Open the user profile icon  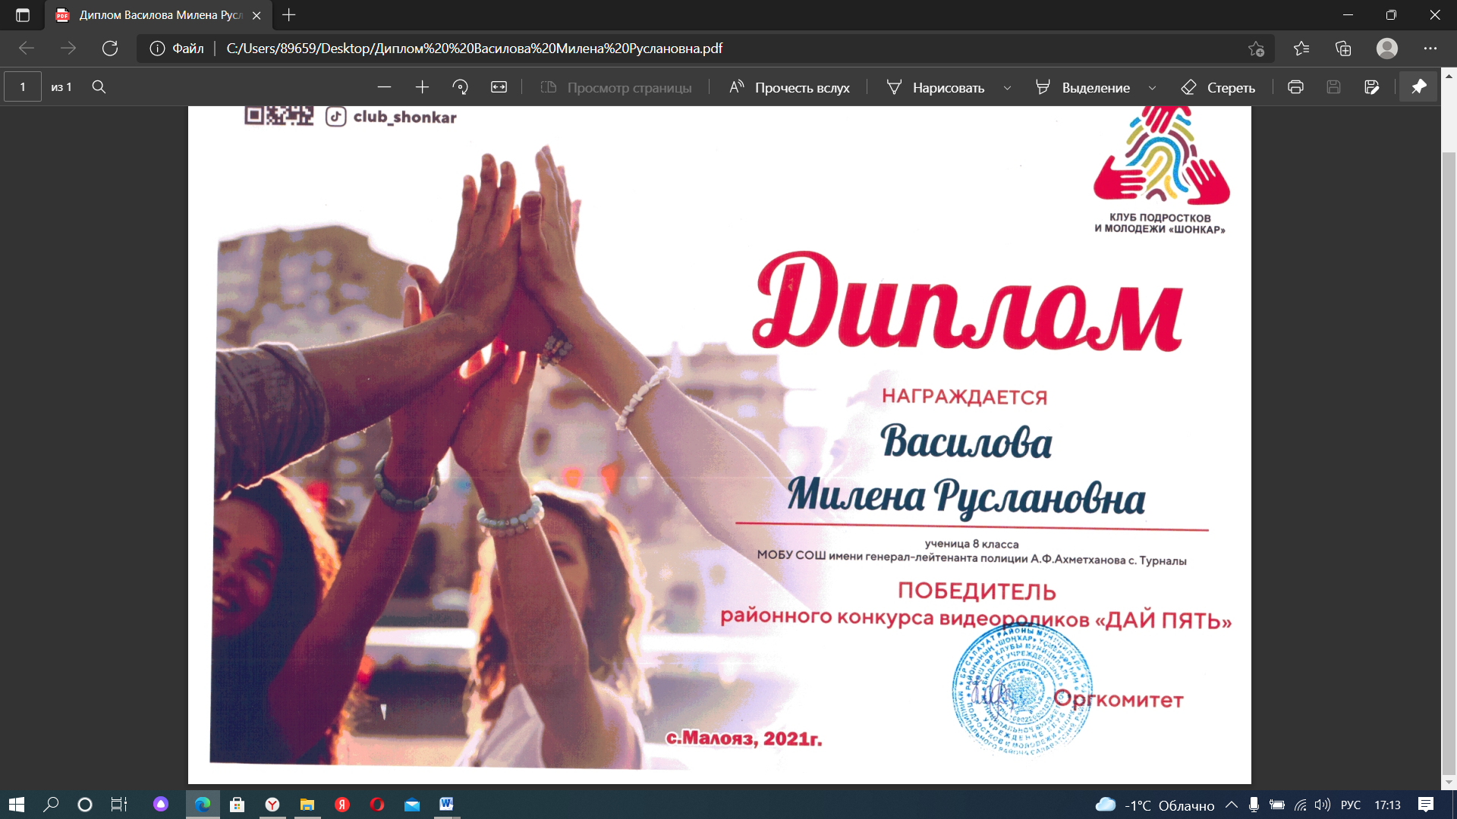(x=1387, y=49)
